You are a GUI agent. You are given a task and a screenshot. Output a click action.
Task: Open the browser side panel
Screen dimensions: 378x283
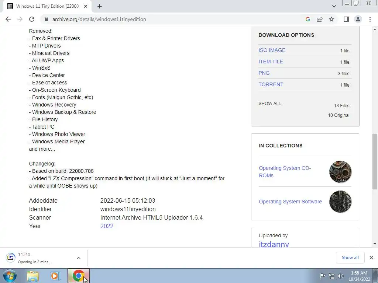click(346, 19)
